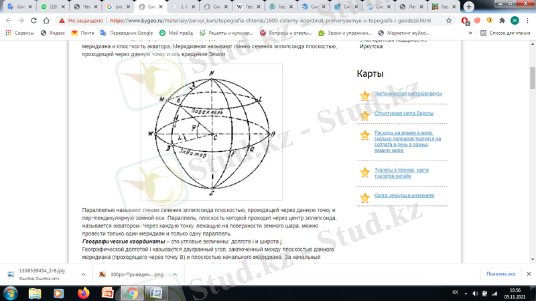Click the green Ж profile avatar
Image resolution: width=536 pixels, height=301 pixels.
[515, 21]
